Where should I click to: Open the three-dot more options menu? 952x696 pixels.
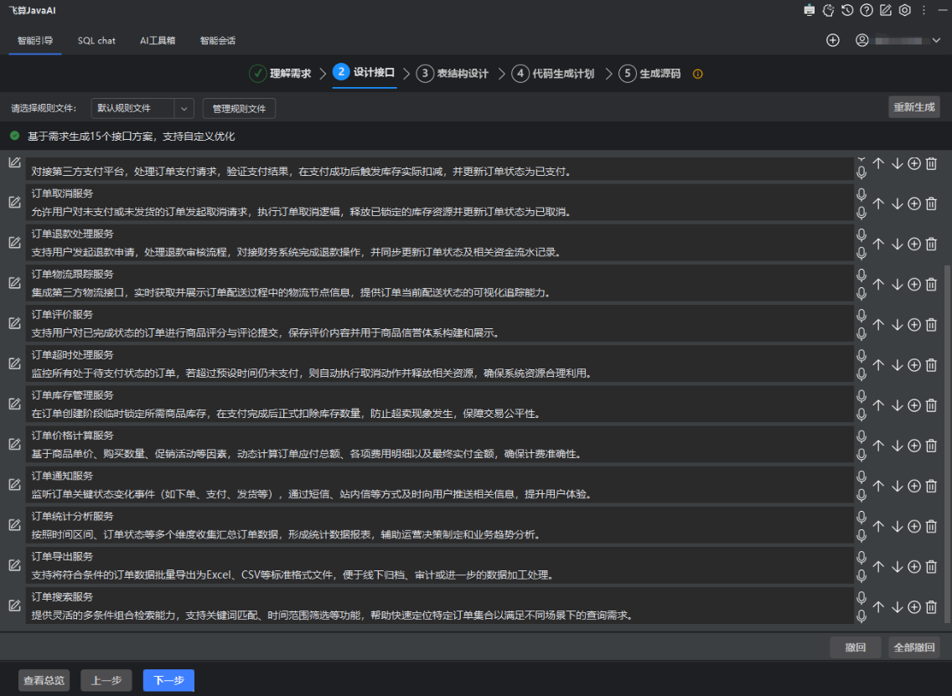coord(924,11)
